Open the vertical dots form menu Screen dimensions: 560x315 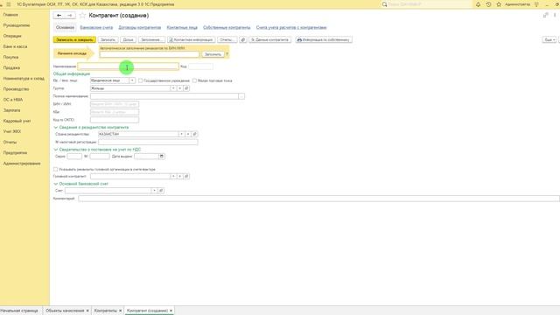pyautogui.click(x=555, y=15)
